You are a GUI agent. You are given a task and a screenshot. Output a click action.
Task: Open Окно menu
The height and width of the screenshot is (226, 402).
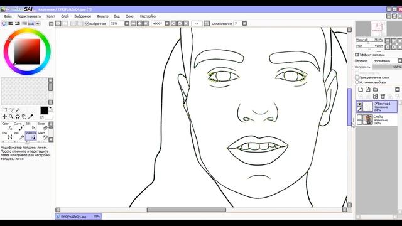coord(129,16)
